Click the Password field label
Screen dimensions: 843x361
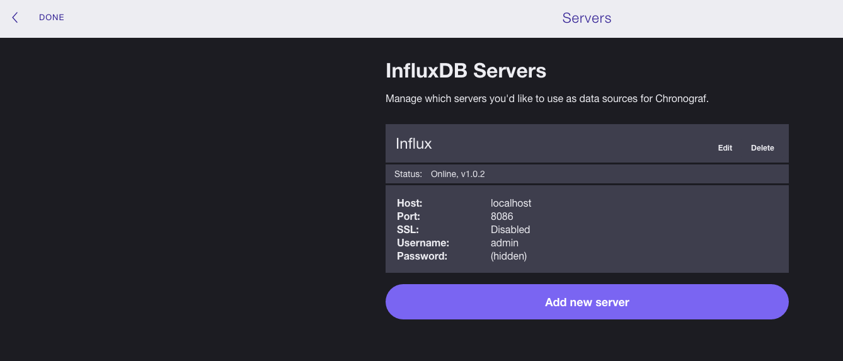[x=421, y=256]
